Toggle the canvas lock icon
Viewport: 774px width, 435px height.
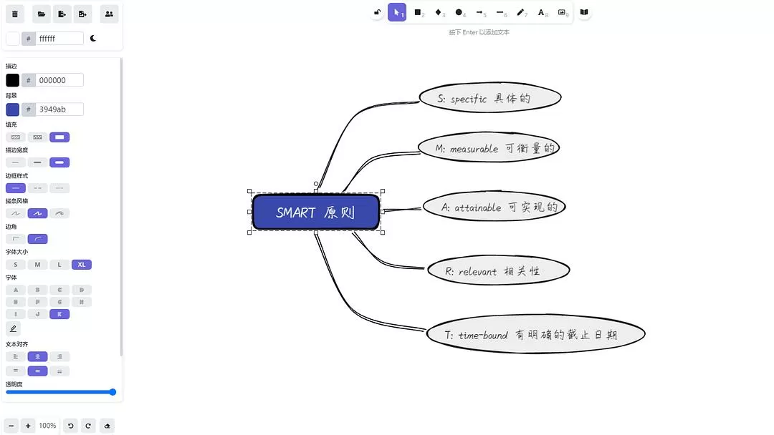point(377,13)
